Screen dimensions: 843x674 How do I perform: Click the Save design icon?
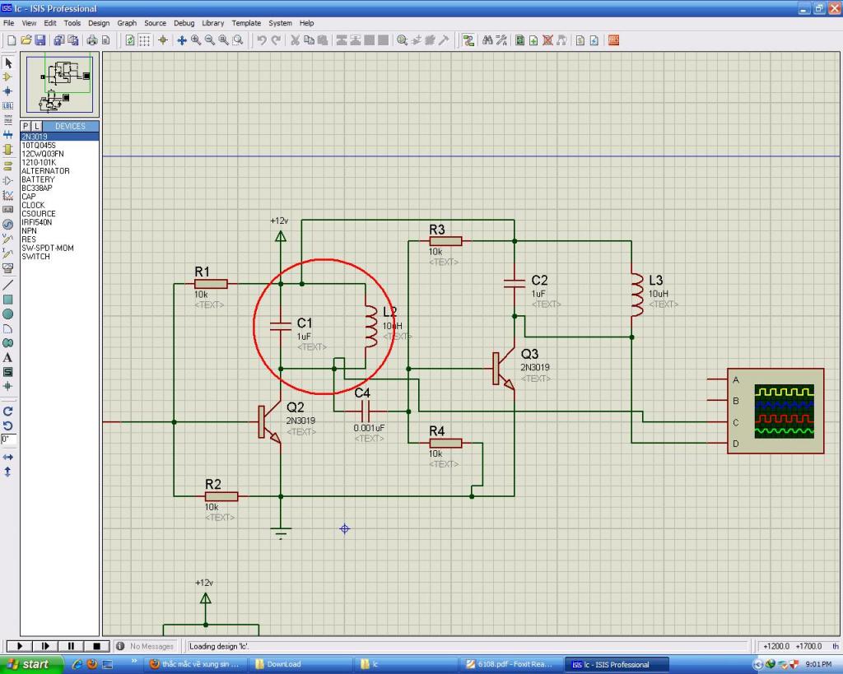click(x=40, y=40)
